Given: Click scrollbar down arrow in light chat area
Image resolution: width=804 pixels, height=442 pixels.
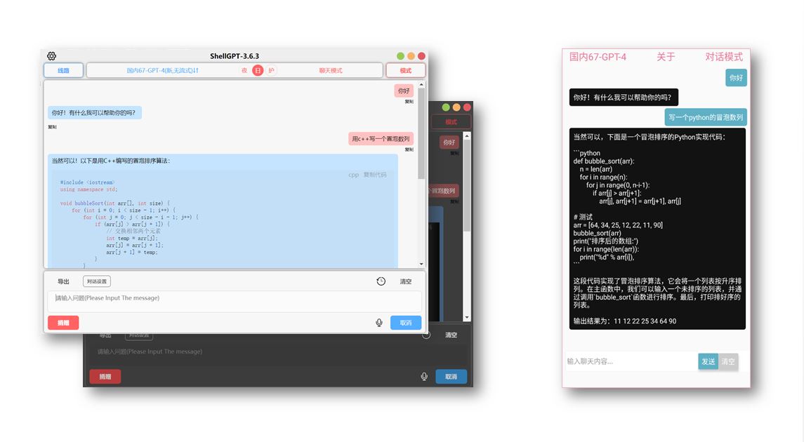Looking at the screenshot, I should click(421, 264).
